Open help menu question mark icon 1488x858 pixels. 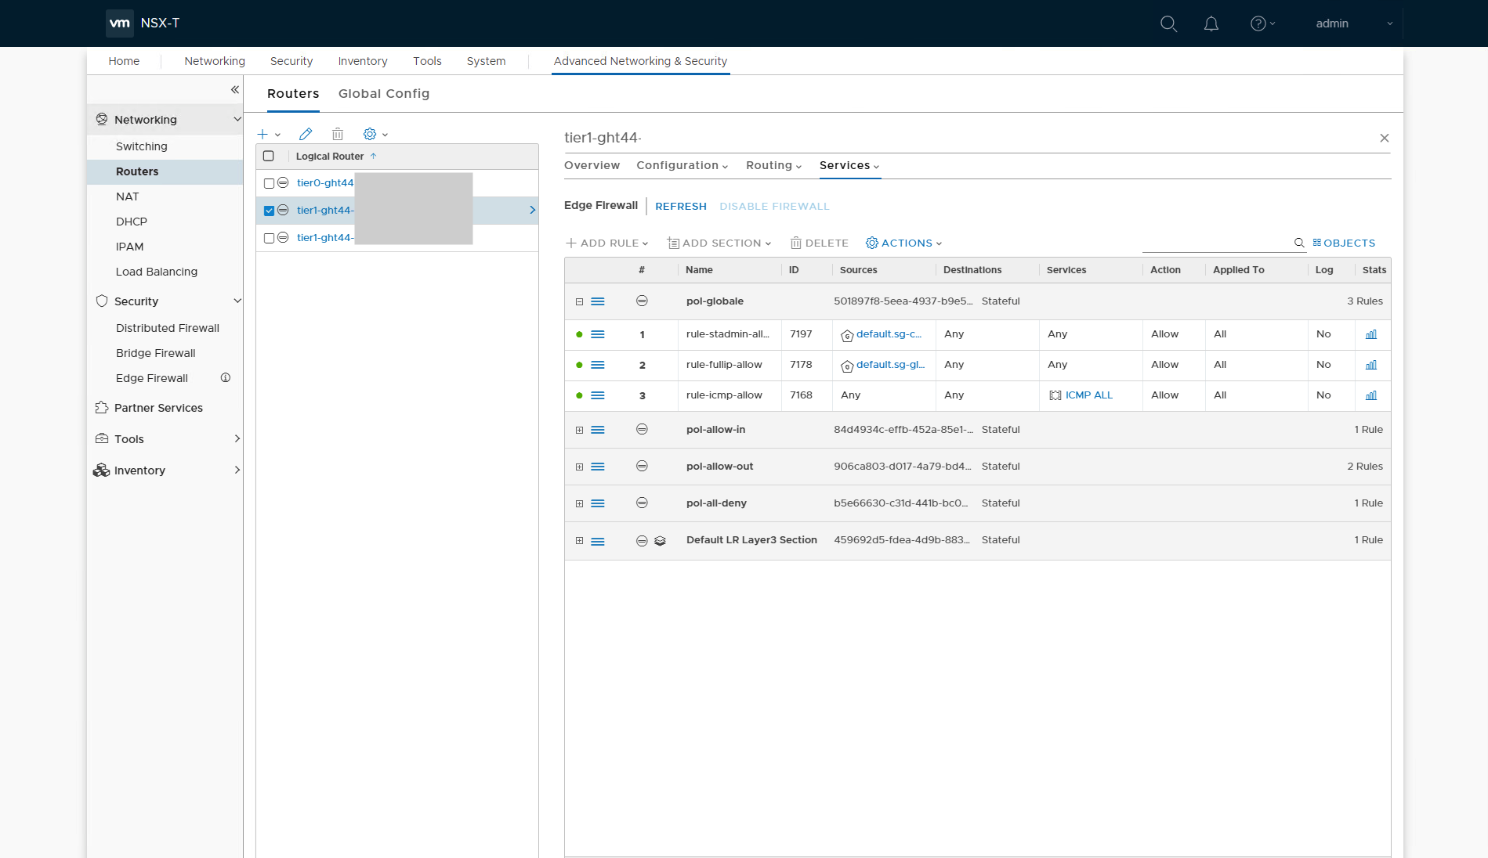[1258, 23]
